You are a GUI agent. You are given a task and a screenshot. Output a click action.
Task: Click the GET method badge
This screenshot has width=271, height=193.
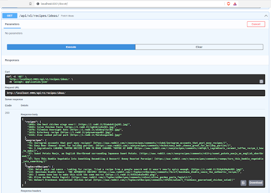(10, 16)
